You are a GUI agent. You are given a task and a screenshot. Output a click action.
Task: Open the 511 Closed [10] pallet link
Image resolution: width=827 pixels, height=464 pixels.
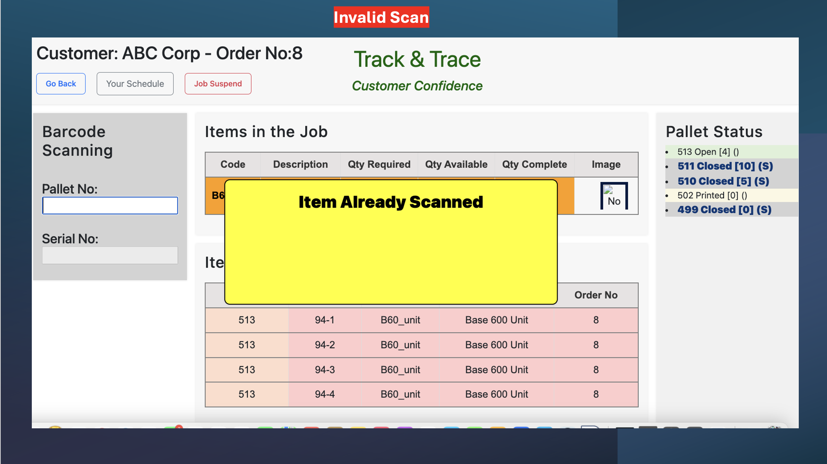click(x=725, y=166)
